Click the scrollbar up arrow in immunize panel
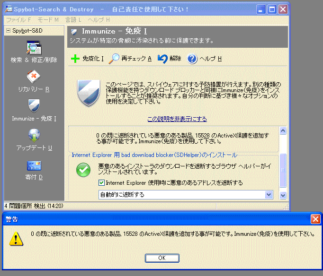 pos(283,130)
